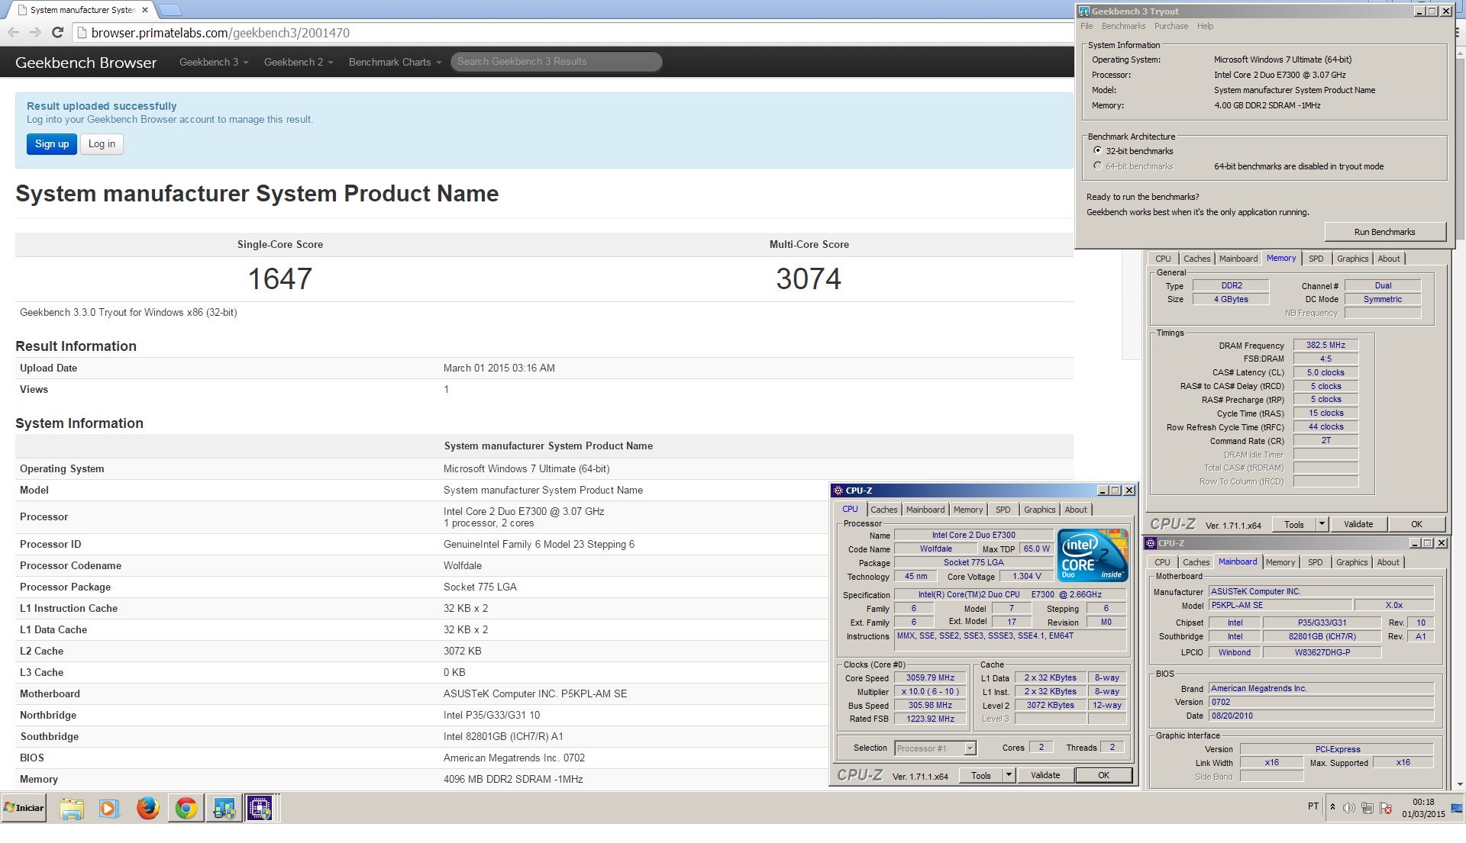The image size is (1466, 843).
Task: Click Tools button in front CPU-Z window
Action: pos(981,775)
